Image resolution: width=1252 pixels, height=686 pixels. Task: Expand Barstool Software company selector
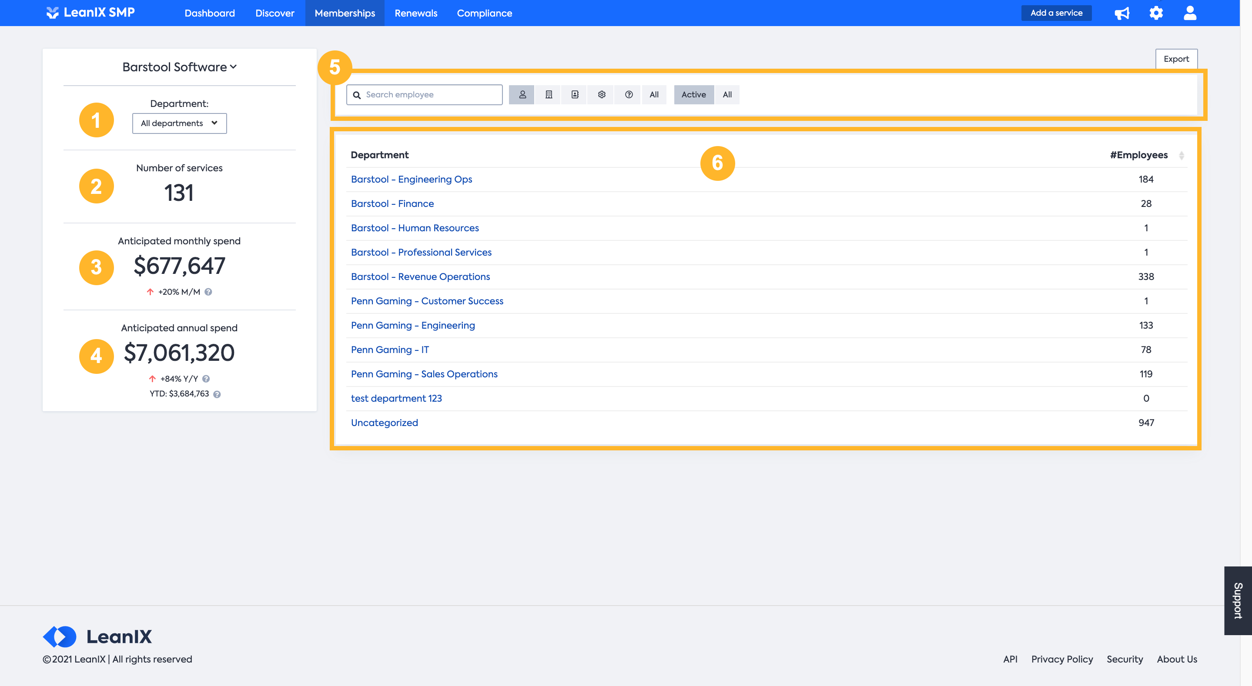(x=179, y=67)
